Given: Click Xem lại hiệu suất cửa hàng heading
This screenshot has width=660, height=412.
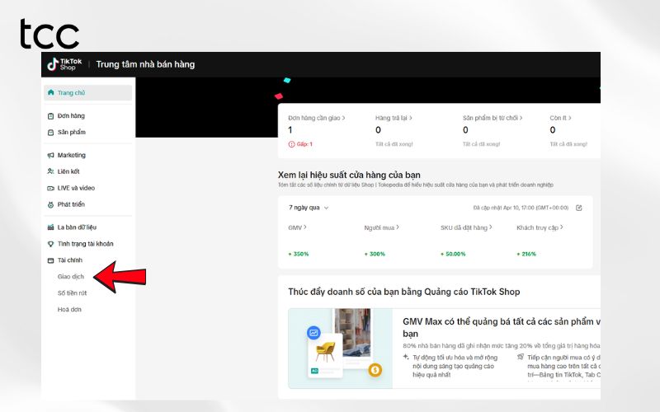Looking at the screenshot, I should click(349, 175).
